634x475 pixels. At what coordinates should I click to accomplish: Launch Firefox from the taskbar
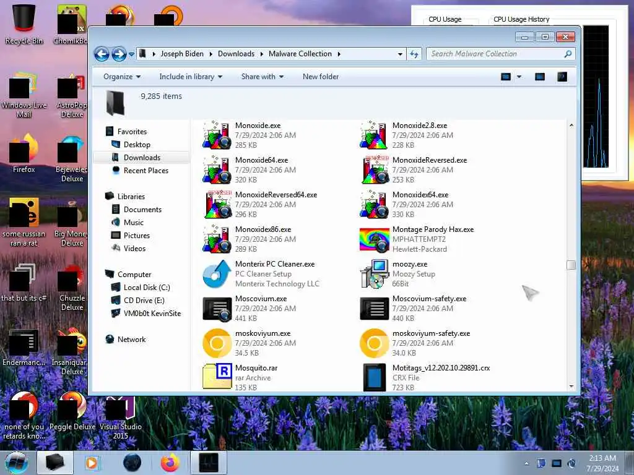tap(170, 463)
